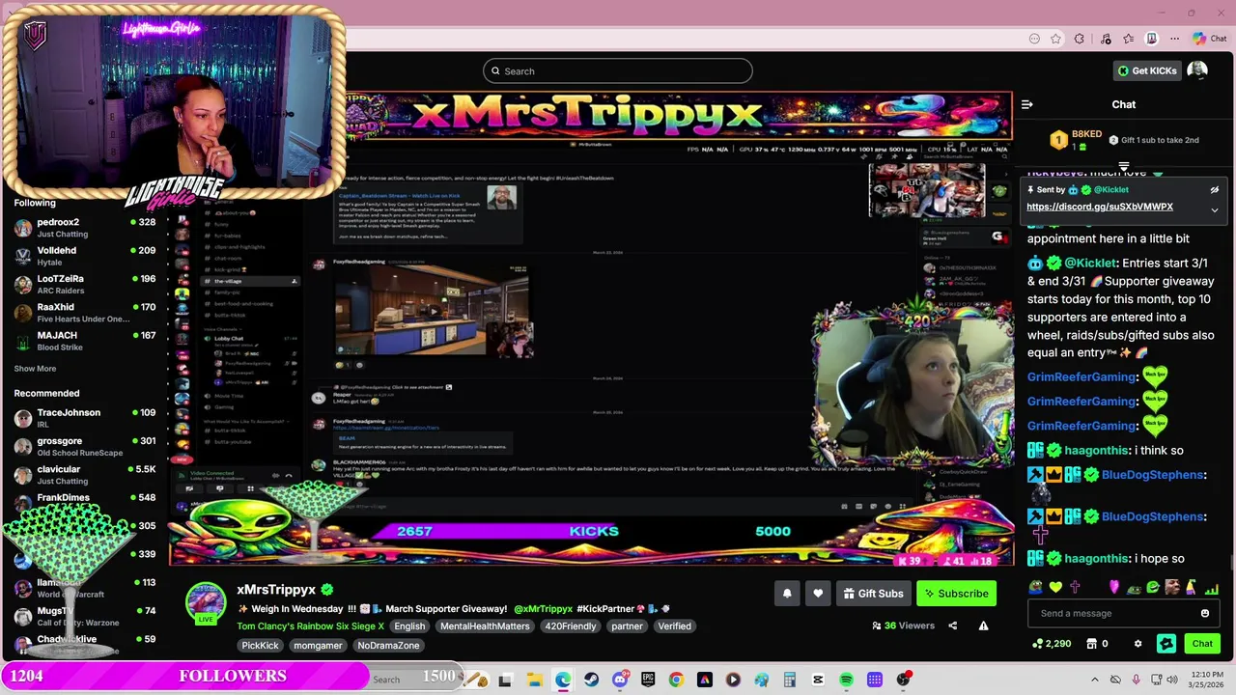Select the MentalHealthMatters tag
The height and width of the screenshot is (695, 1236).
[x=485, y=626]
